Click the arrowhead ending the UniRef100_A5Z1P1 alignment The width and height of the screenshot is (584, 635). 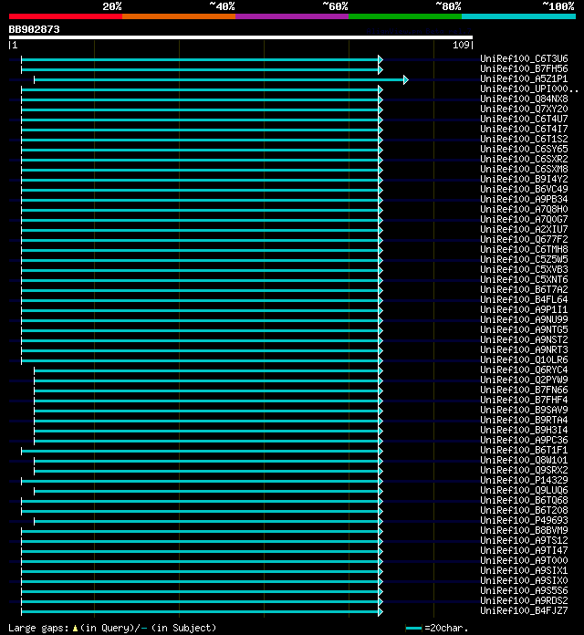click(x=406, y=79)
